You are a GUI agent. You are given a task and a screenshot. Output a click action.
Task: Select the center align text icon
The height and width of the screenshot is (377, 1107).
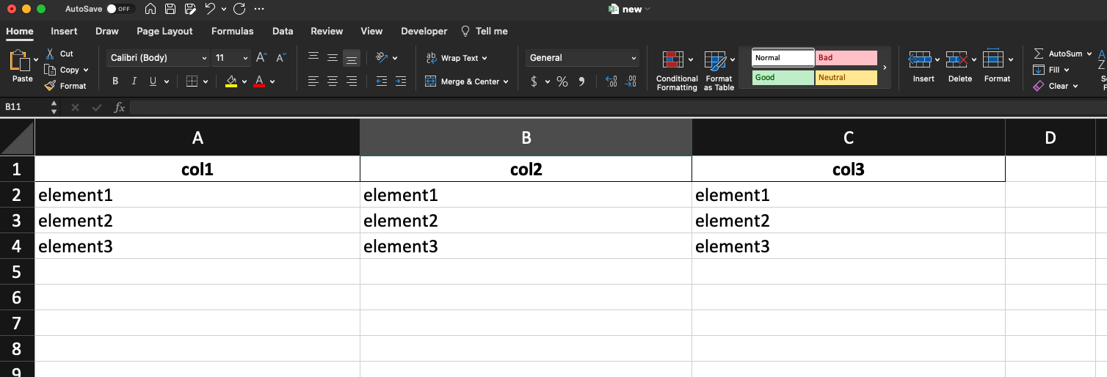tap(333, 81)
